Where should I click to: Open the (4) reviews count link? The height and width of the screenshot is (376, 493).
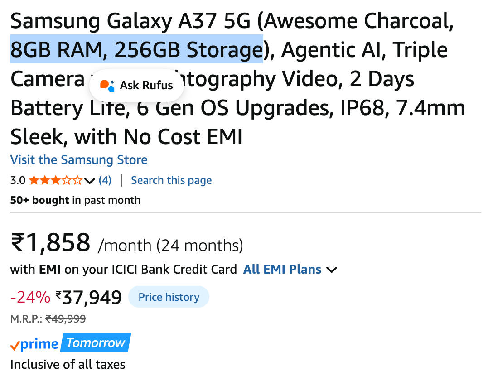pos(105,180)
